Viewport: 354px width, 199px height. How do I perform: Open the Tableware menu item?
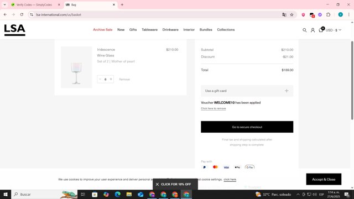[149, 29]
